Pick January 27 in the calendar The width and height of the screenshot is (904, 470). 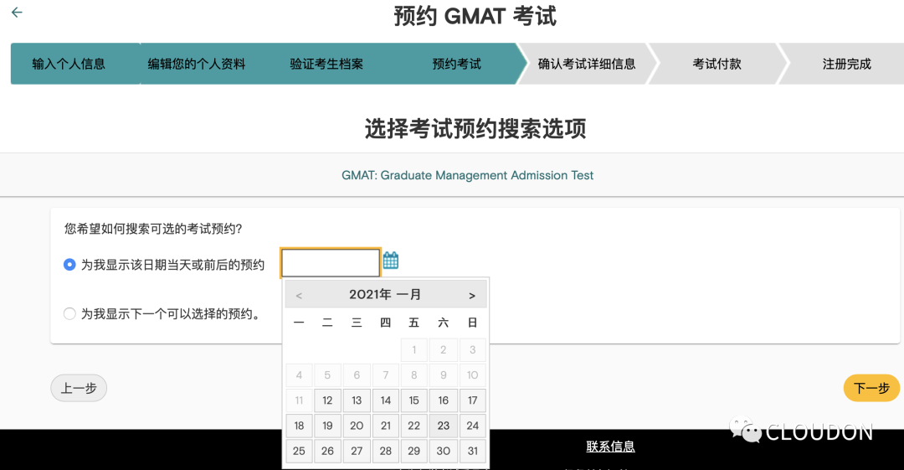(357, 451)
